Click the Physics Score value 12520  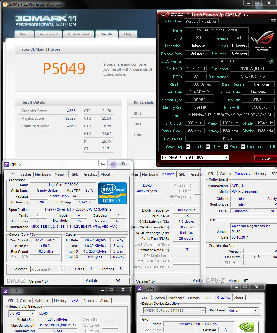pyautogui.click(x=71, y=118)
